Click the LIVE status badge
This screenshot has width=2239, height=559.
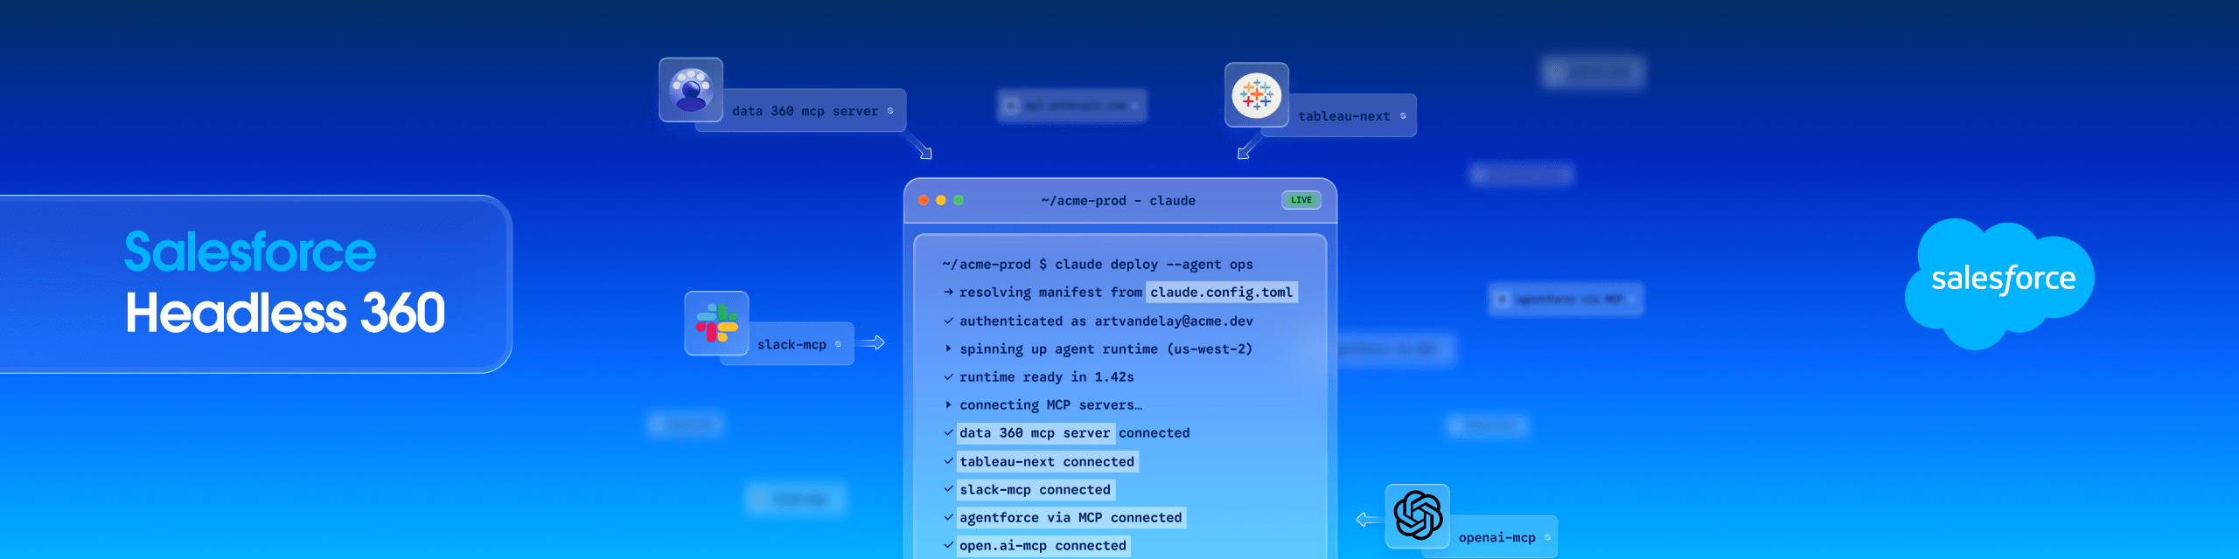point(1301,200)
